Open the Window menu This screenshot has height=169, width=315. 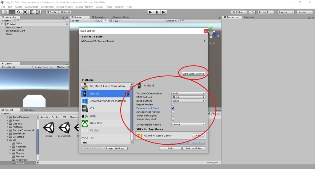(119, 7)
